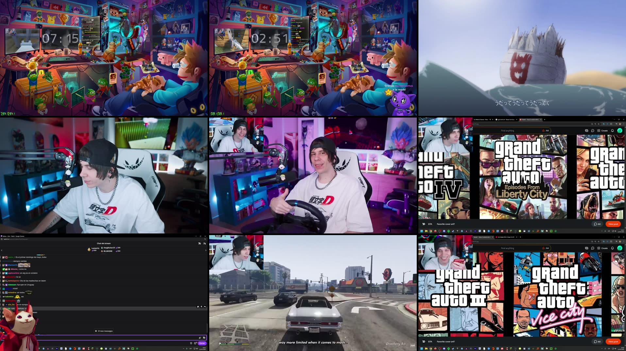
Task: Open new tab in Liberty City browser window
Action: (544, 120)
